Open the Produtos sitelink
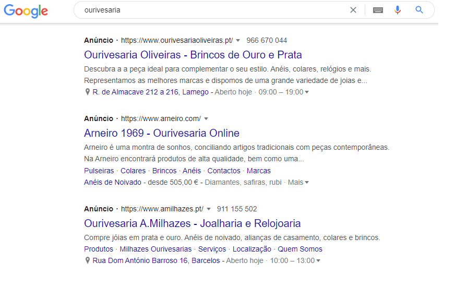The width and height of the screenshot is (455, 286). (x=99, y=249)
